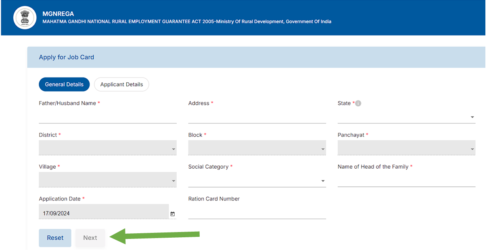Click the Father/Husband Name label text
Screen dimensions: 487x251
[67, 103]
